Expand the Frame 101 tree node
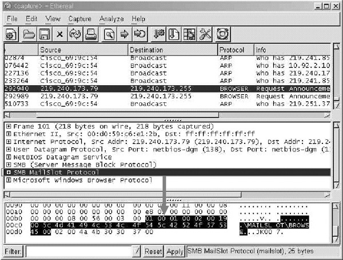 click(9, 126)
